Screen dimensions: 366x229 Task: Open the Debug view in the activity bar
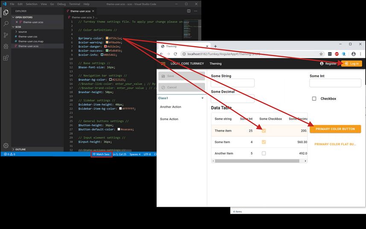pyautogui.click(x=6, y=46)
